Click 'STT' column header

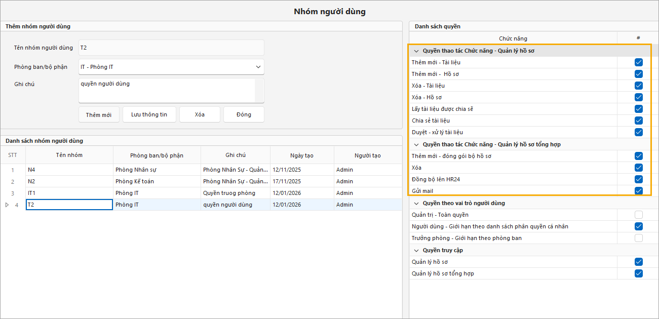[x=13, y=155]
